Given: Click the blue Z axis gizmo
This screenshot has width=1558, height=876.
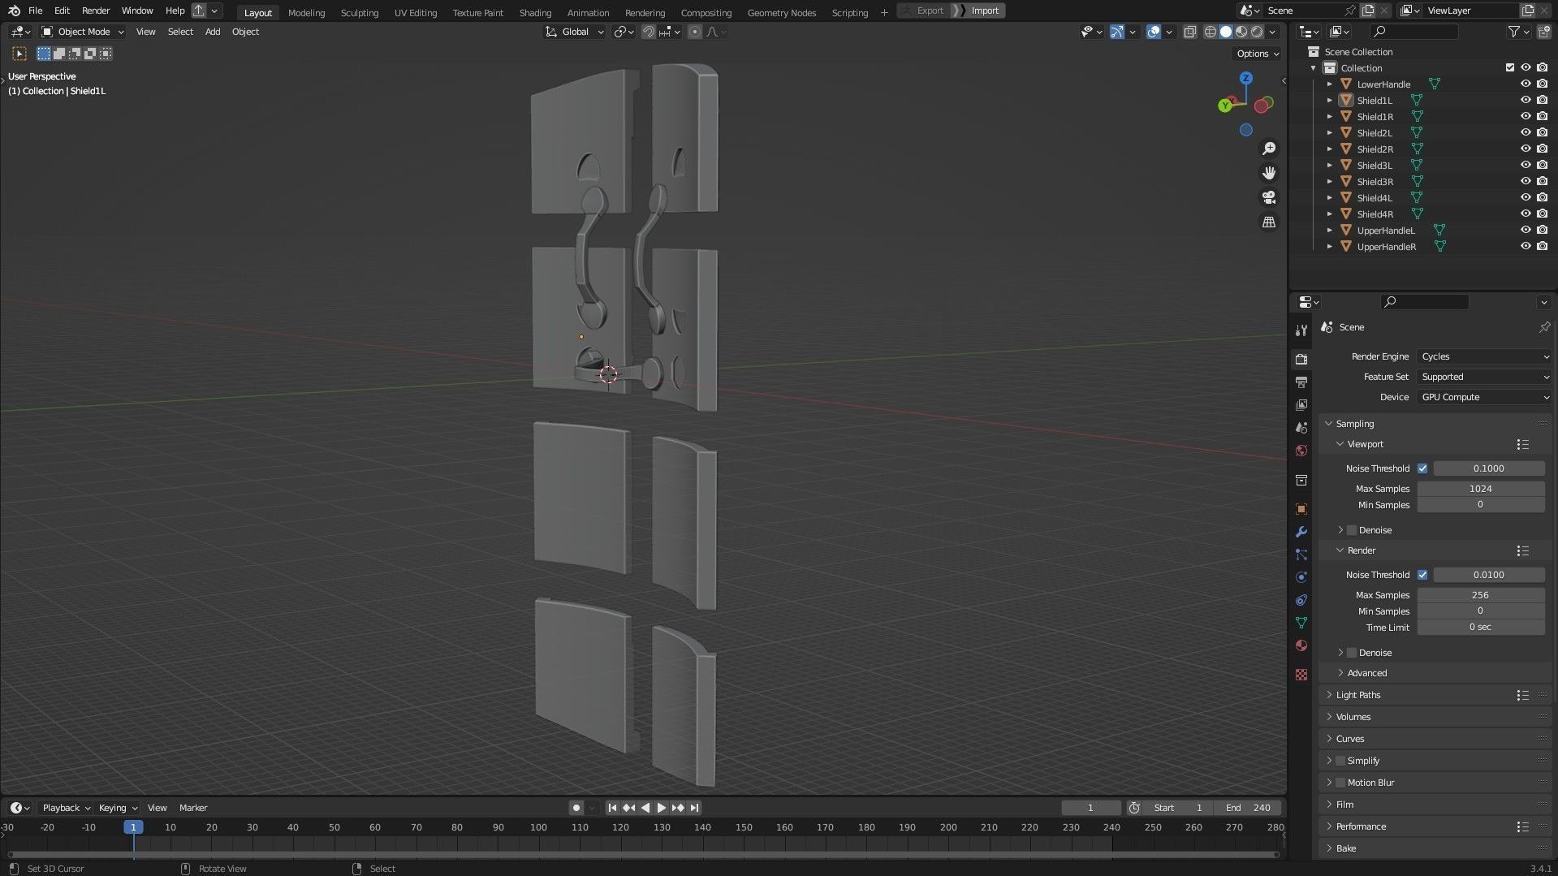Looking at the screenshot, I should coord(1246,78).
